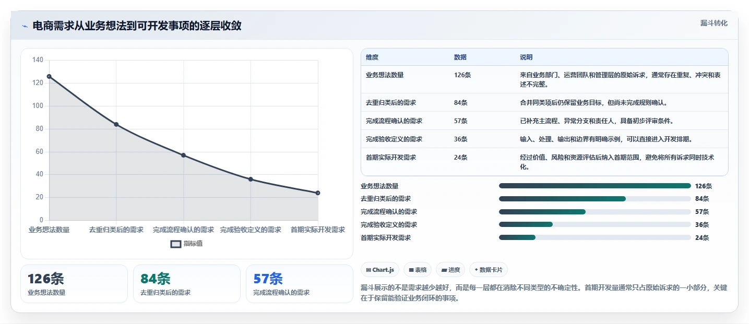749x324 pixels.
Task: Click table cell 57条
Action: [x=461, y=121]
